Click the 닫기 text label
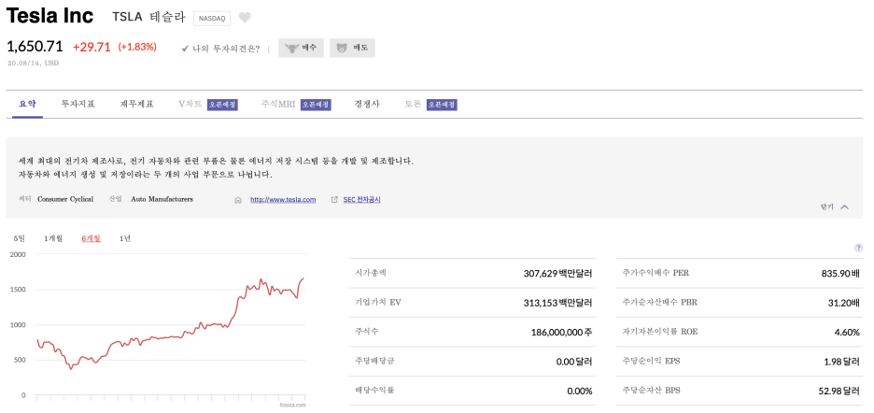874x413 pixels. tap(826, 207)
